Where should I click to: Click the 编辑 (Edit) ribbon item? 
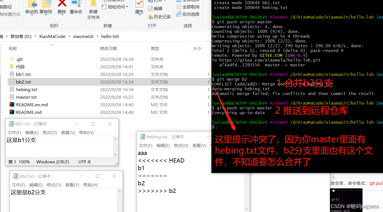point(155,8)
